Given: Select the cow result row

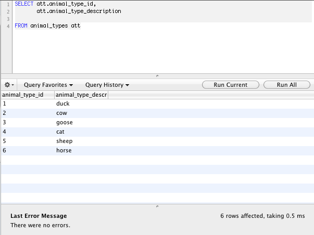Looking at the screenshot, I should point(157,113).
